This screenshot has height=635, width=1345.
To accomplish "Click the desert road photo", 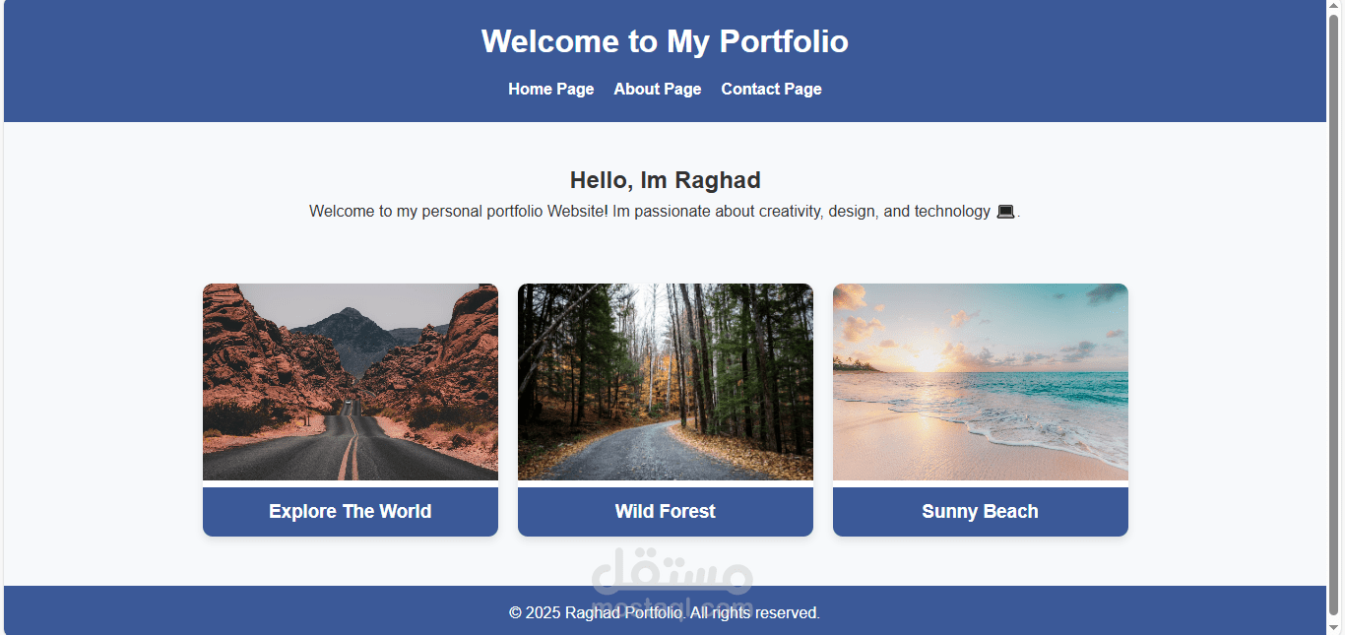I will (x=350, y=382).
